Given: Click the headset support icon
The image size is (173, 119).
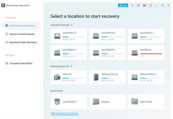Looking at the screenshot, I should click(138, 5).
